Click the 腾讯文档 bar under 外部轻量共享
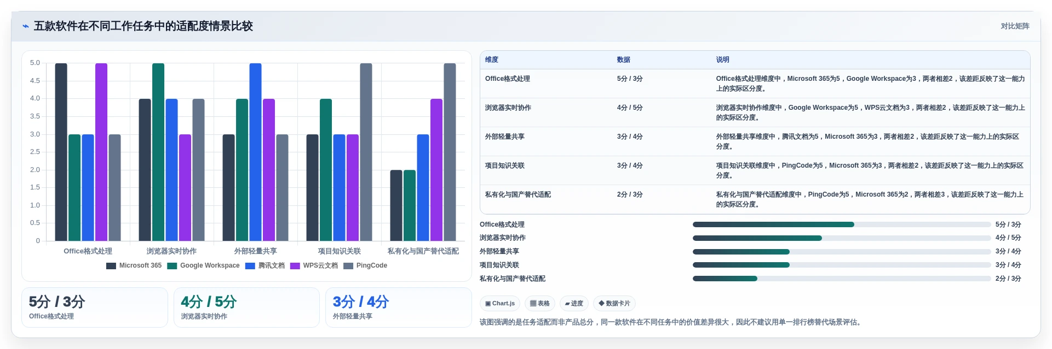 coord(256,152)
